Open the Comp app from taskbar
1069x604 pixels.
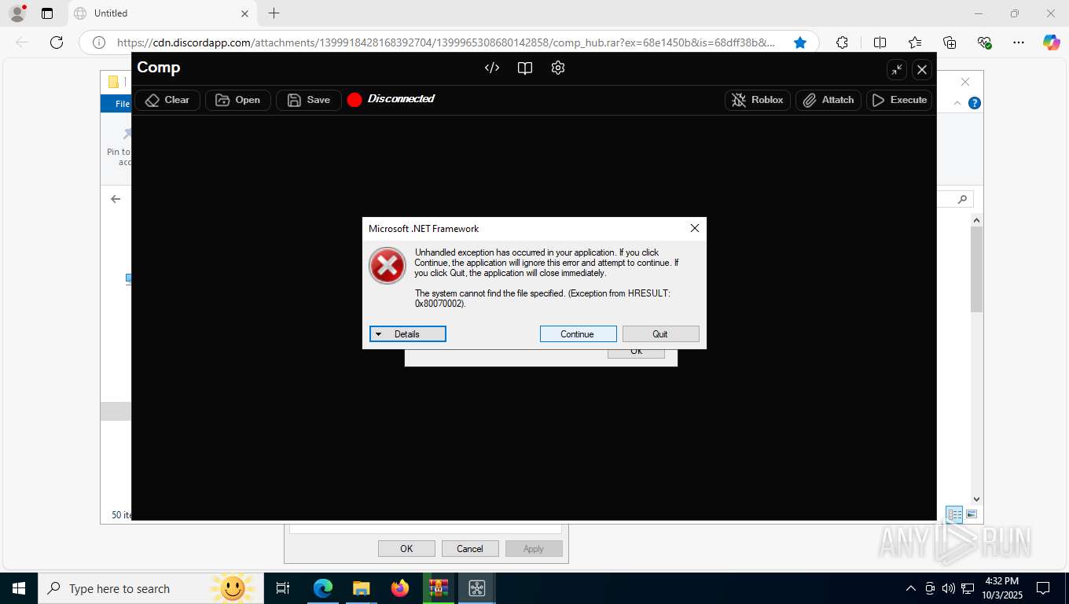477,588
